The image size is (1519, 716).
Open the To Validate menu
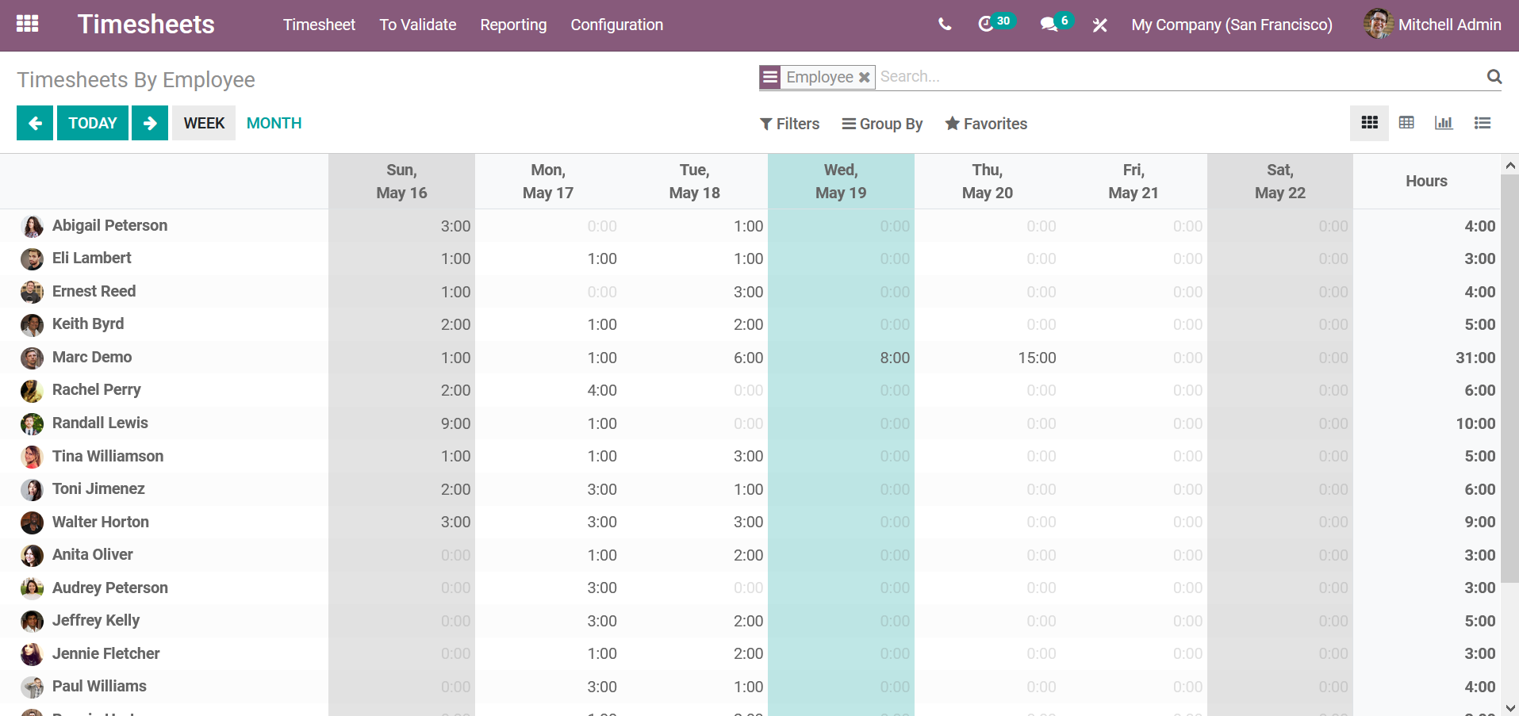[418, 25]
